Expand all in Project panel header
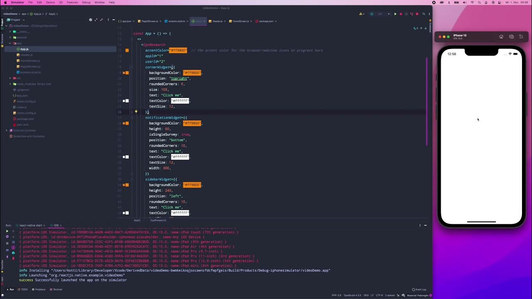Viewport: 532px width, 299px height. point(96,20)
